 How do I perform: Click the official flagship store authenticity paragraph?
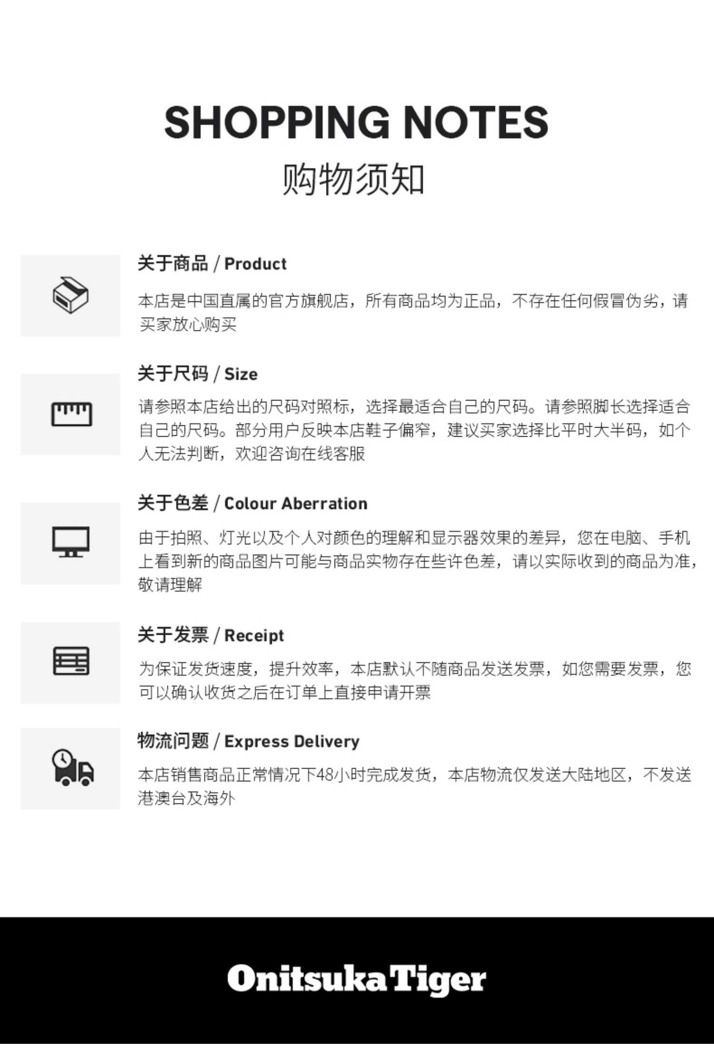click(413, 313)
